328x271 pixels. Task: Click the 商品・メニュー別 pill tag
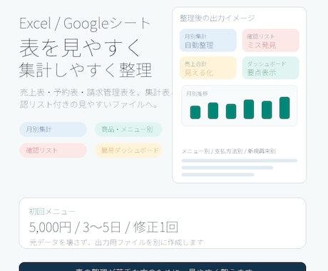coord(128,130)
